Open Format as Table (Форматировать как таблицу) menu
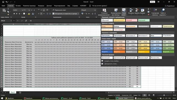177x100 pixels. coord(116,12)
